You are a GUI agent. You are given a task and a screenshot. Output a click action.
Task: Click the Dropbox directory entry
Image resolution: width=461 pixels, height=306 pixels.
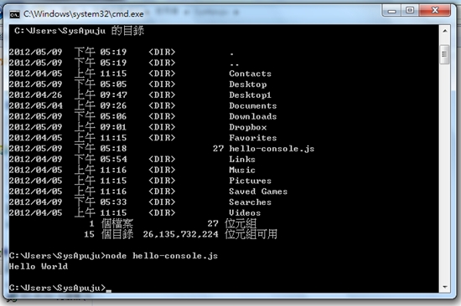pos(248,127)
